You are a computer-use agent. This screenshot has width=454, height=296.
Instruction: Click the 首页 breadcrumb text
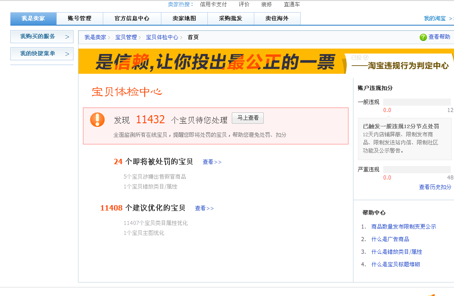click(x=193, y=37)
